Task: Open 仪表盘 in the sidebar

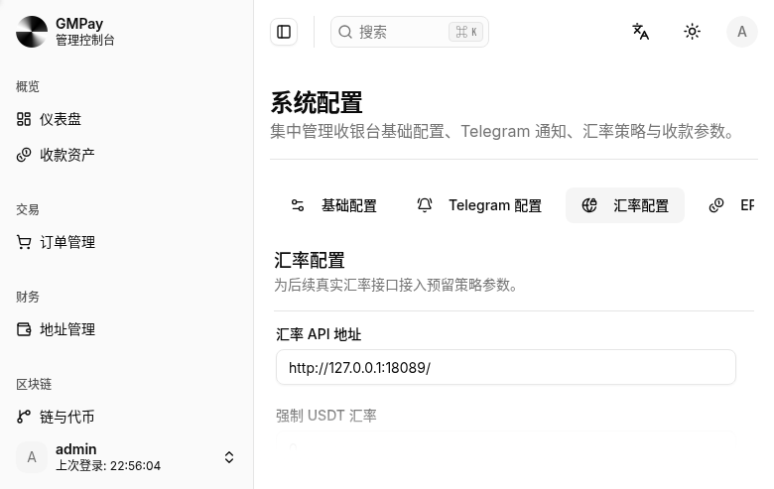Action: click(126, 119)
